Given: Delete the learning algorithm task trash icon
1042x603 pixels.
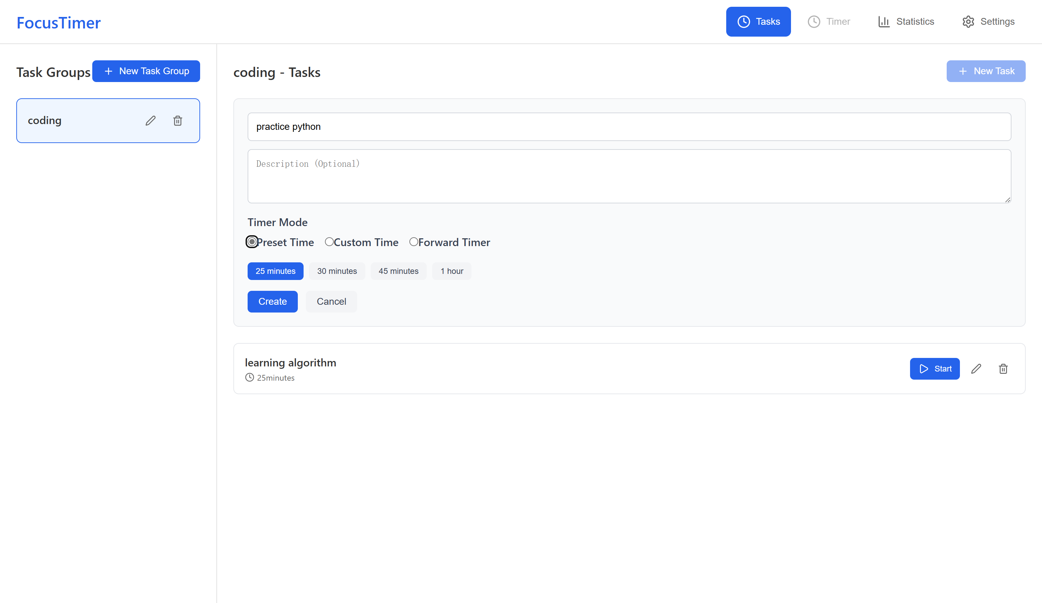Looking at the screenshot, I should (x=1003, y=369).
